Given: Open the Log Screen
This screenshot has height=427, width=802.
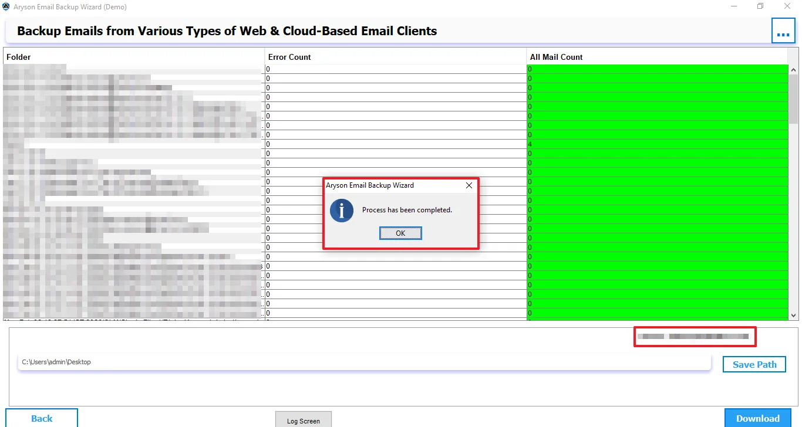Looking at the screenshot, I should pyautogui.click(x=303, y=420).
